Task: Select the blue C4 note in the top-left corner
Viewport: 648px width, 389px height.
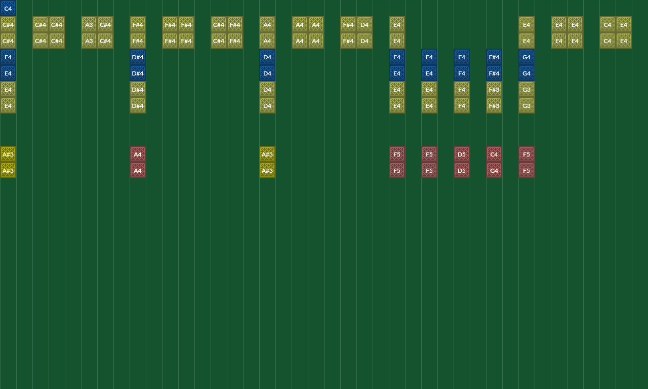Action: [x=8, y=8]
